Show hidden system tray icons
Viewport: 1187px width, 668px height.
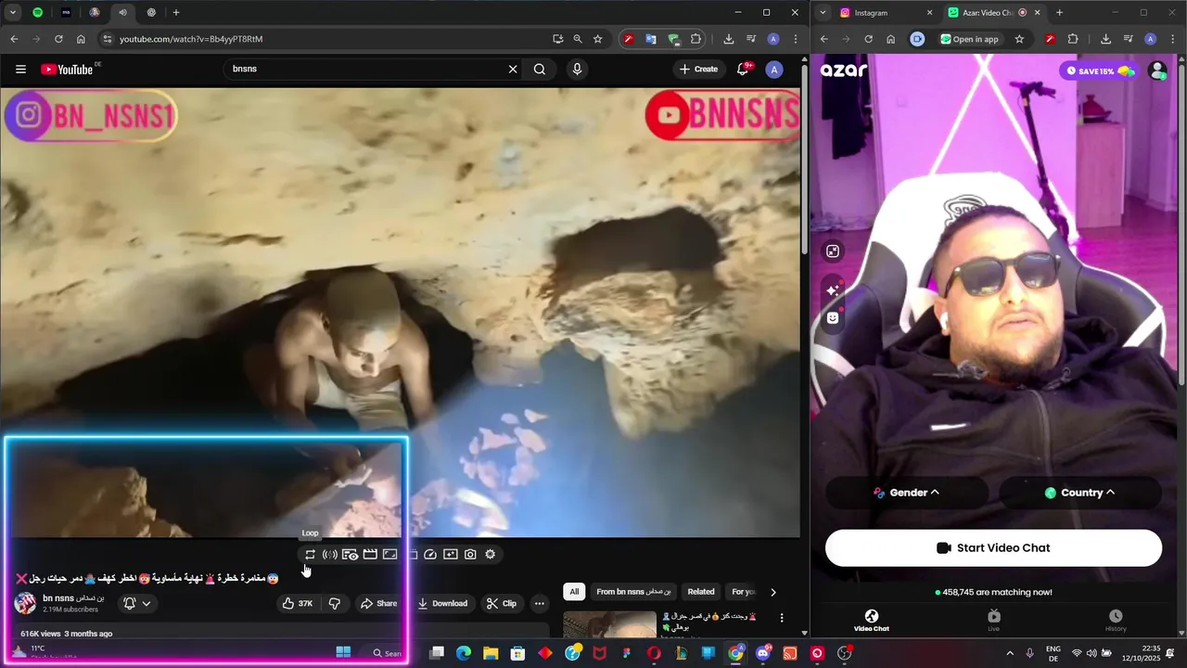tap(1010, 653)
